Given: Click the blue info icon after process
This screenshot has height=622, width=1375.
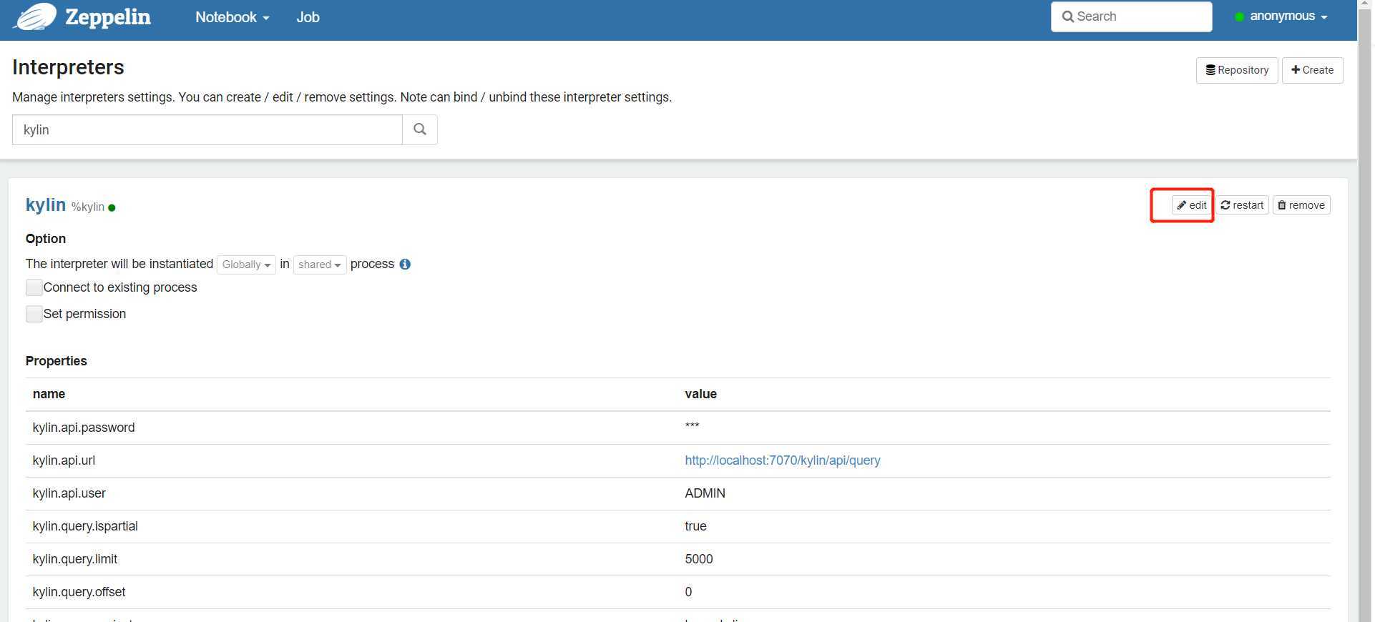Looking at the screenshot, I should click(x=405, y=265).
